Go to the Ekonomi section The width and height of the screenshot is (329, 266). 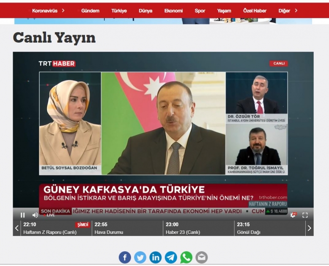[173, 11]
